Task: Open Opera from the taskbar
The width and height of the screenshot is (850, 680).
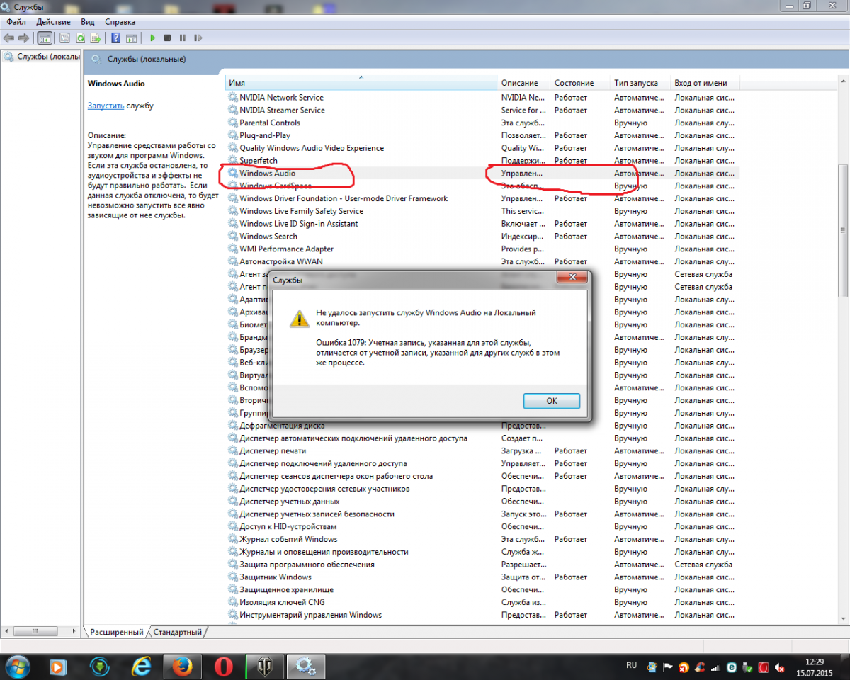Action: [223, 666]
